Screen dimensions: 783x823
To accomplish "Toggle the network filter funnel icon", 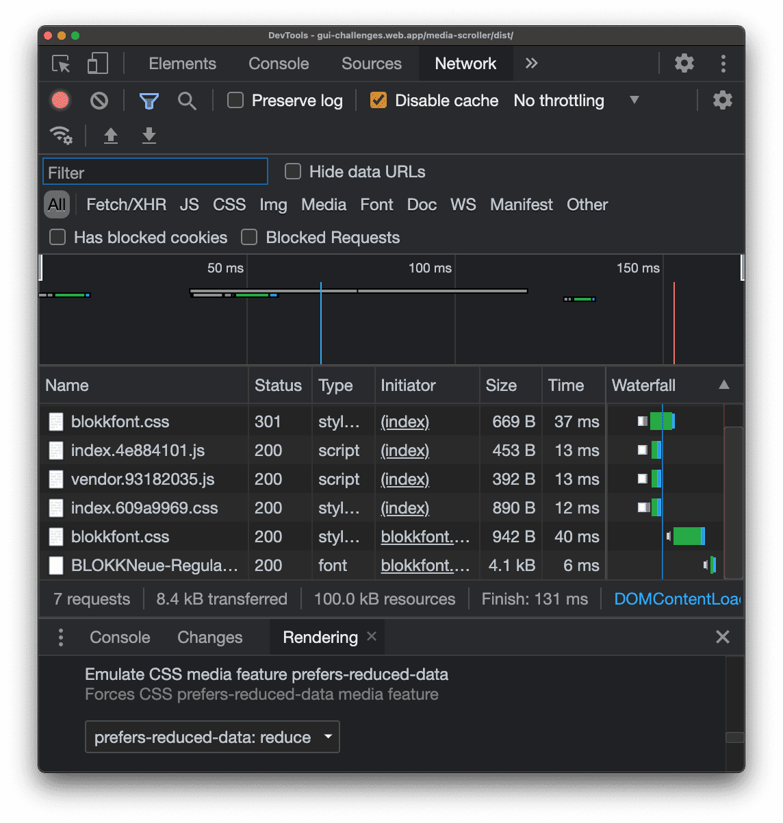I will [149, 101].
